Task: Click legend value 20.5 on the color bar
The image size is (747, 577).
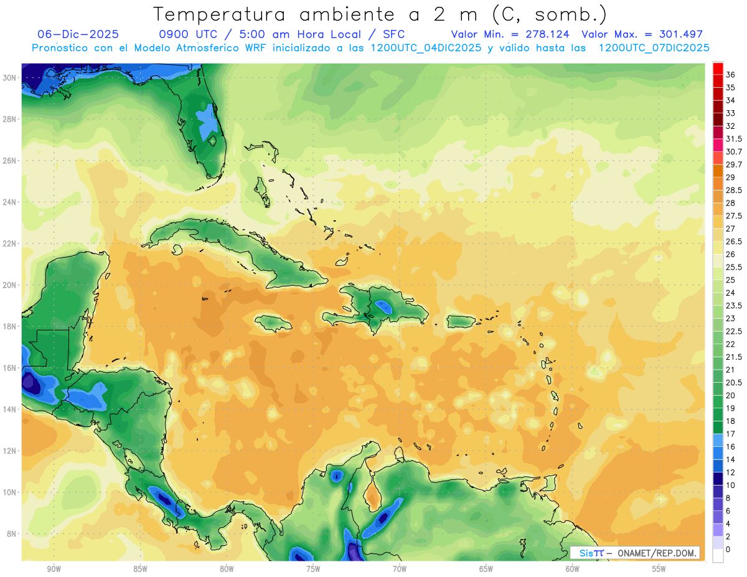Action: (x=735, y=382)
